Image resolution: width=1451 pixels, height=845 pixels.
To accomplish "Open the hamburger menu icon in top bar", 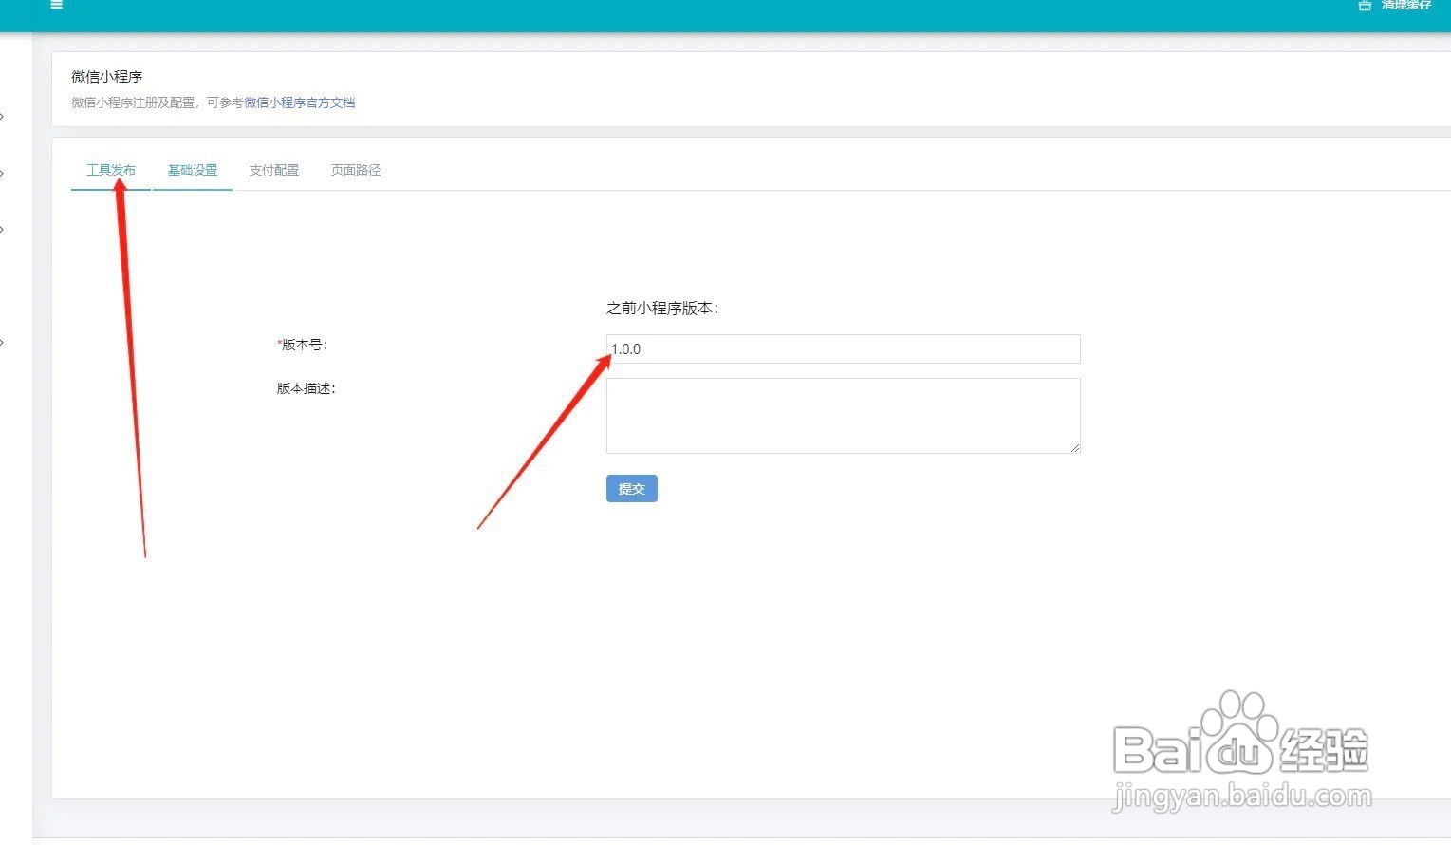I will 56,5.
